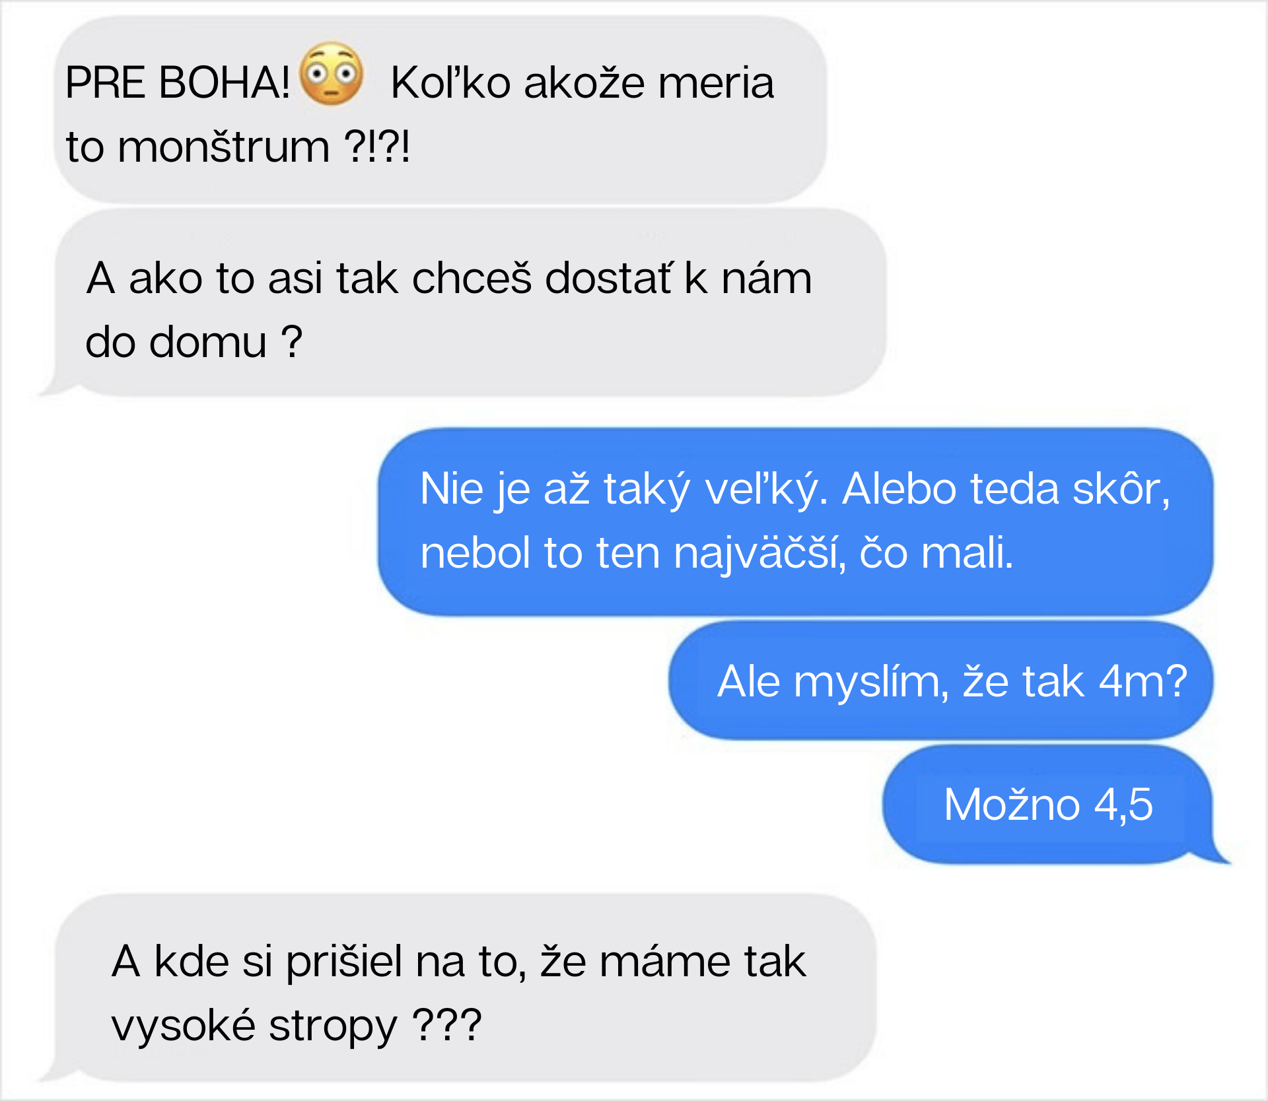Select the "PRE BOHA!" gray message bubble
This screenshot has height=1101, width=1268.
point(440,110)
